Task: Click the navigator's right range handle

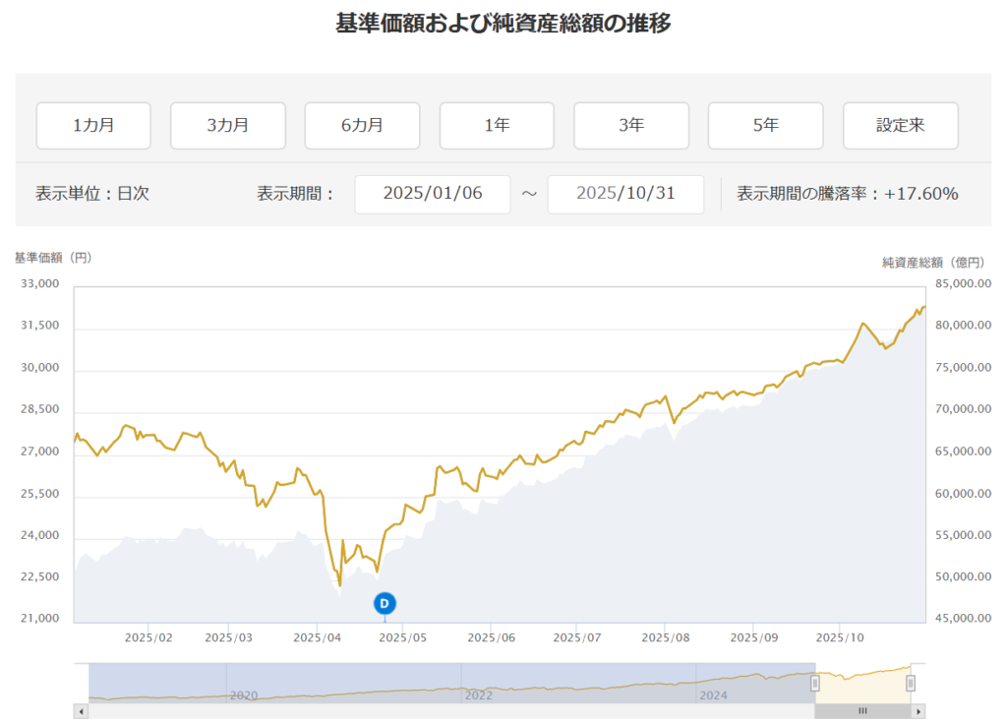Action: coord(911,683)
